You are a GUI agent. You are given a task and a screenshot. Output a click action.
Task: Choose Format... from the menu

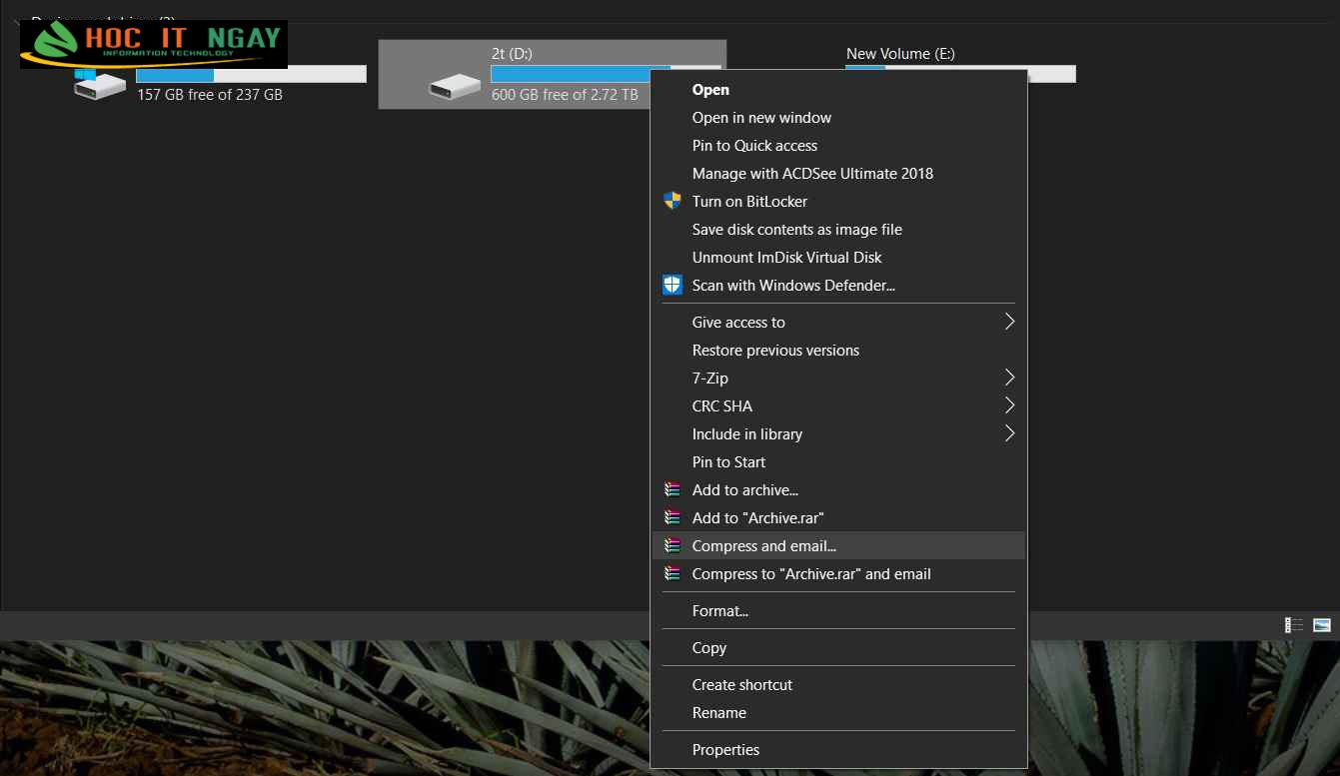coord(838,611)
